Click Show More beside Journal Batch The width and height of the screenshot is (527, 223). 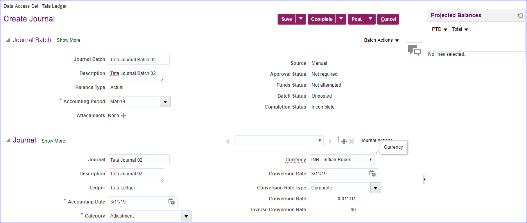[x=68, y=40]
